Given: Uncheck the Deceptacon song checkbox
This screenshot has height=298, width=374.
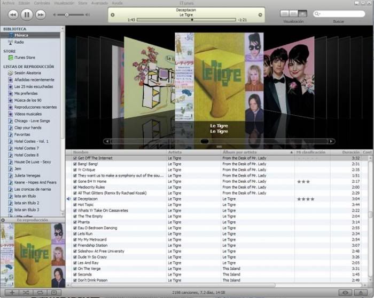Looking at the screenshot, I should tap(75, 199).
